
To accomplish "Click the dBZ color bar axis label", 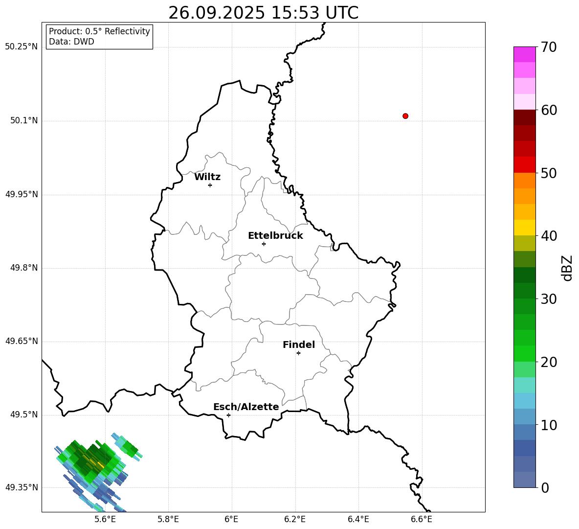I will (567, 268).
